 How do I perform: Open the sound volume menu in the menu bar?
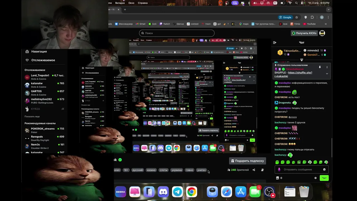tap(255, 3)
